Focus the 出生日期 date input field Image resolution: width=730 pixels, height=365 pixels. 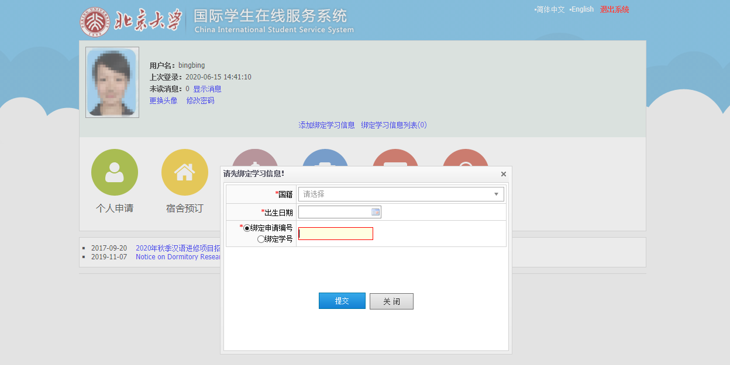tap(335, 212)
